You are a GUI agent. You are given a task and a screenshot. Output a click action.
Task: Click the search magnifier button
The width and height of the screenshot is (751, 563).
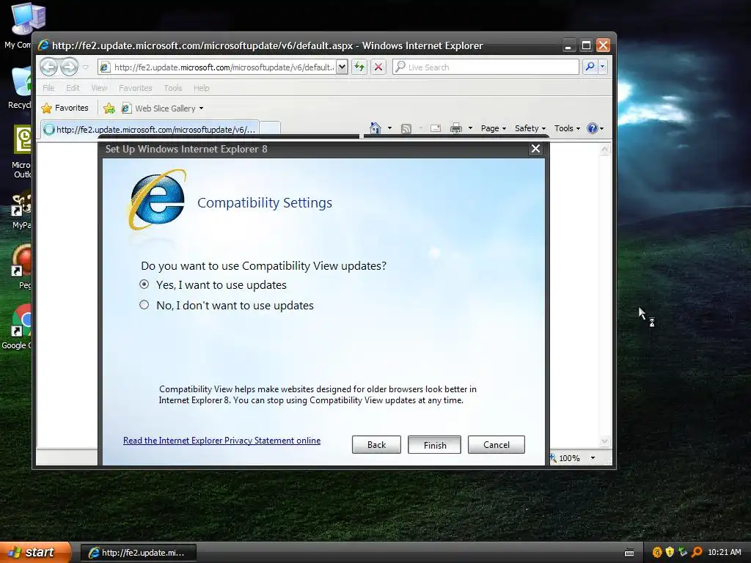pyautogui.click(x=590, y=67)
